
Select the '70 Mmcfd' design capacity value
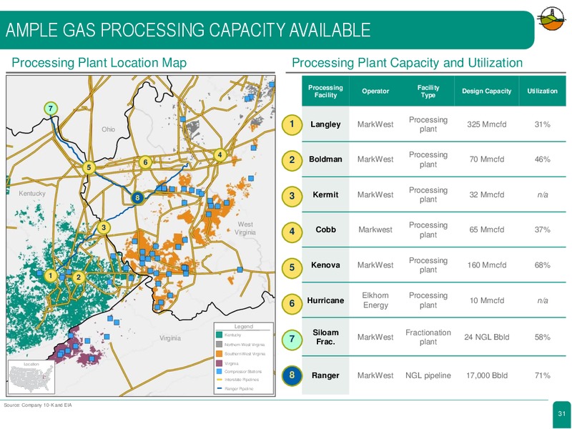(487, 159)
